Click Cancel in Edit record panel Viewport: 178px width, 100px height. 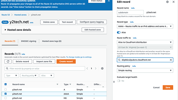(156, 88)
